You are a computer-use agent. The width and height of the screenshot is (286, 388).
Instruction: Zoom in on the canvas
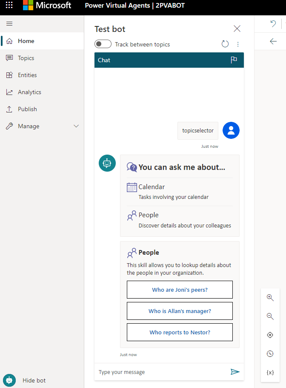tap(270, 298)
